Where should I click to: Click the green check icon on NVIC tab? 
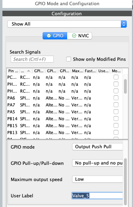(x=74, y=36)
